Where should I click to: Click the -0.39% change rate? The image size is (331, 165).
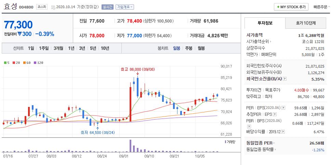click(44, 34)
